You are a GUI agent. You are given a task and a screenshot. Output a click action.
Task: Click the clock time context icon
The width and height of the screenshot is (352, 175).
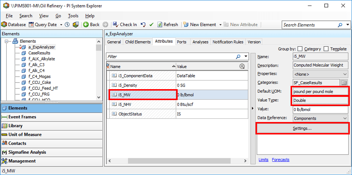click(x=67, y=25)
